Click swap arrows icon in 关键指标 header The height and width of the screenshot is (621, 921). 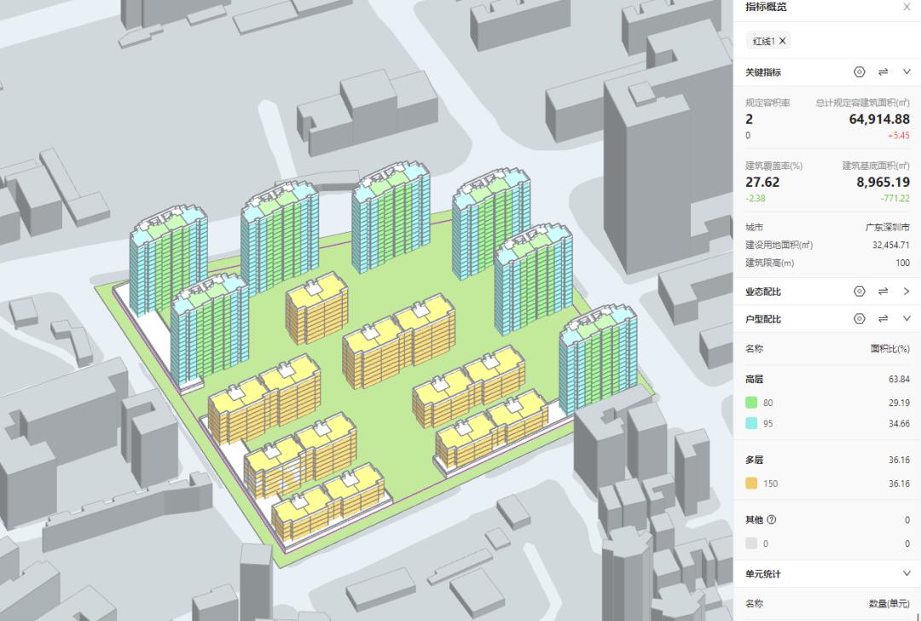883,73
